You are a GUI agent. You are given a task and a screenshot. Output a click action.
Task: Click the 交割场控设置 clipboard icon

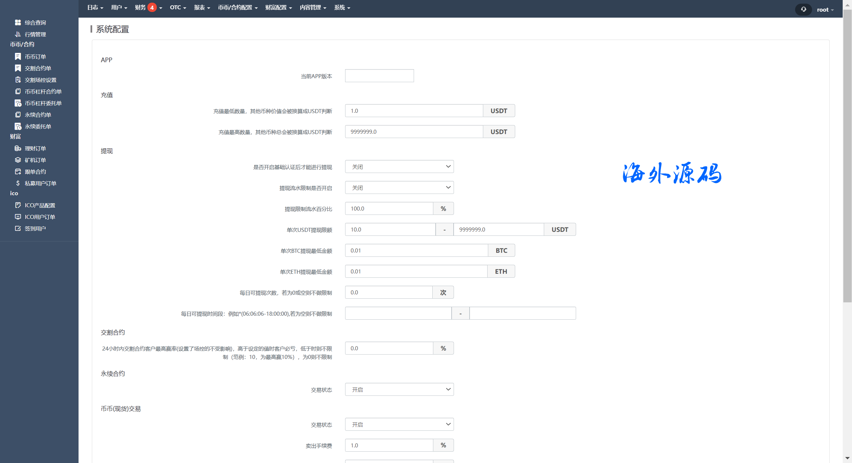(18, 79)
